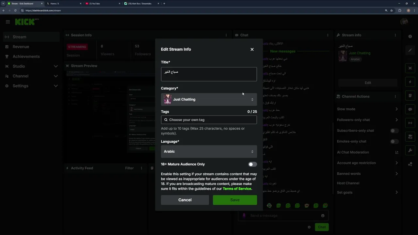418x235 pixels.
Task: Bookmark this page with star icon
Action: [x=392, y=10]
